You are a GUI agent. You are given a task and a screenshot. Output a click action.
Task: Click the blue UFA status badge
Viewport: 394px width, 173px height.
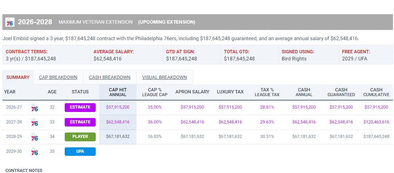click(x=80, y=151)
